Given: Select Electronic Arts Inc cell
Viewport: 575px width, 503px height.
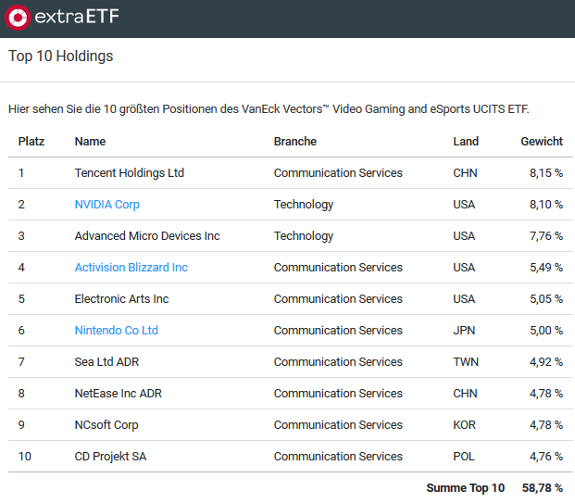Looking at the screenshot, I should [x=121, y=298].
